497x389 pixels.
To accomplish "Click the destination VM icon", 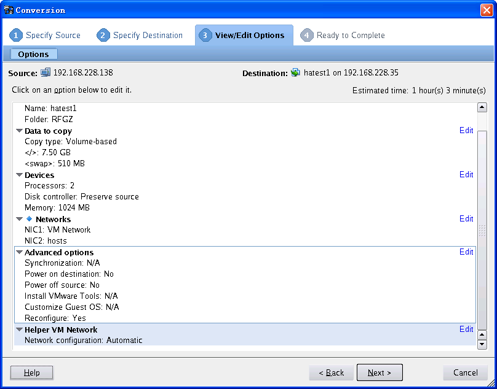I will [x=296, y=72].
